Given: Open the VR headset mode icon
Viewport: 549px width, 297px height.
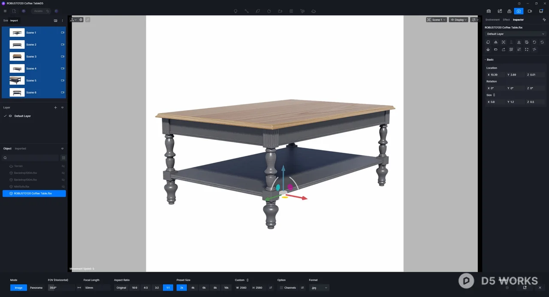Looking at the screenshot, I should (489, 11).
